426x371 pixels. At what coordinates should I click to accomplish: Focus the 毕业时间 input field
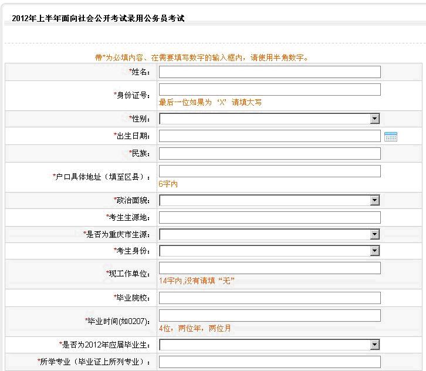point(270,316)
